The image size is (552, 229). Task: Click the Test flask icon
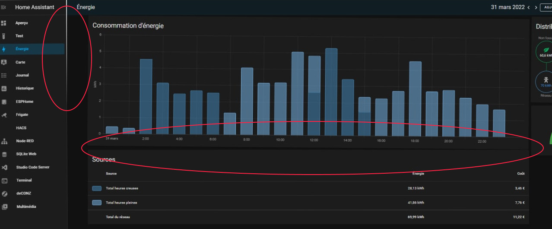coord(4,36)
